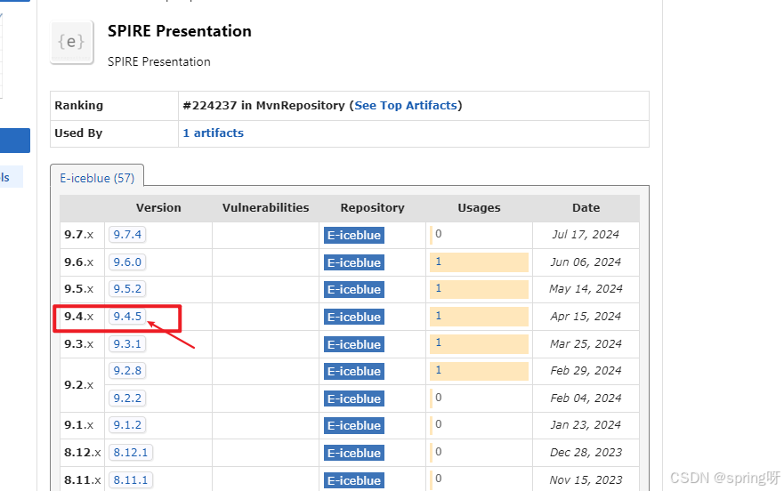The image size is (784, 491).
Task: Open version 9.4.5
Action: [127, 317]
